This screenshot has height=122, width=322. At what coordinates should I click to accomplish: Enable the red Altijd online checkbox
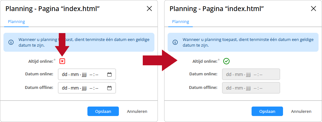[x=63, y=61]
